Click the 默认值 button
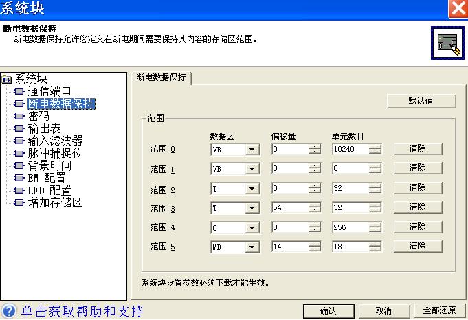This screenshot has width=468, height=320. pos(421,101)
